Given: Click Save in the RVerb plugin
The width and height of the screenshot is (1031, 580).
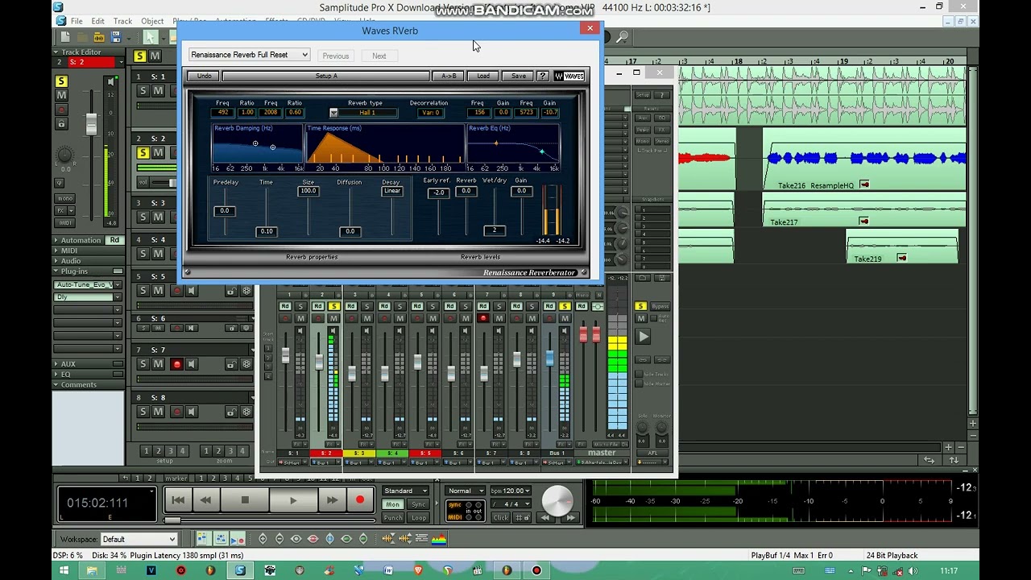Looking at the screenshot, I should click(518, 76).
